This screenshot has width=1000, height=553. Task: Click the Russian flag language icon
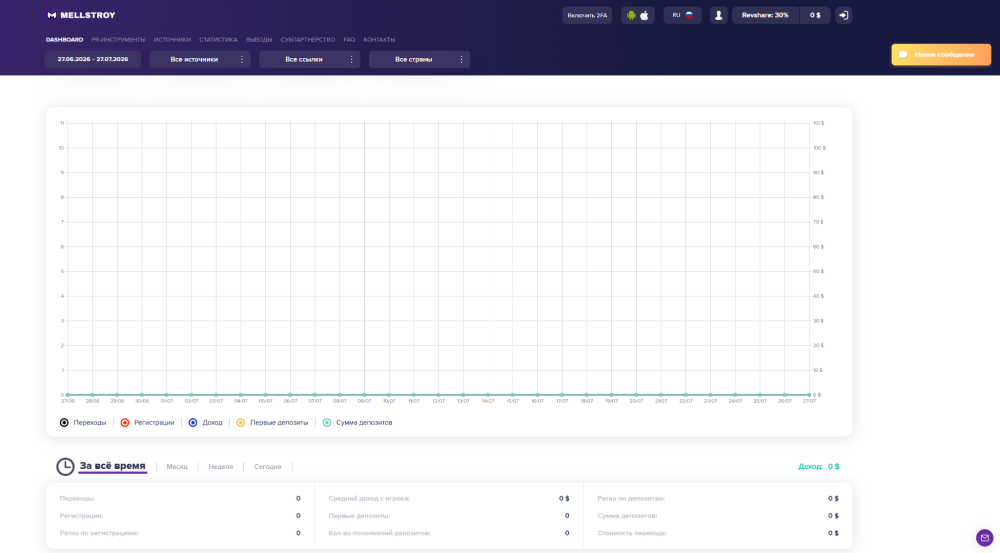point(689,15)
